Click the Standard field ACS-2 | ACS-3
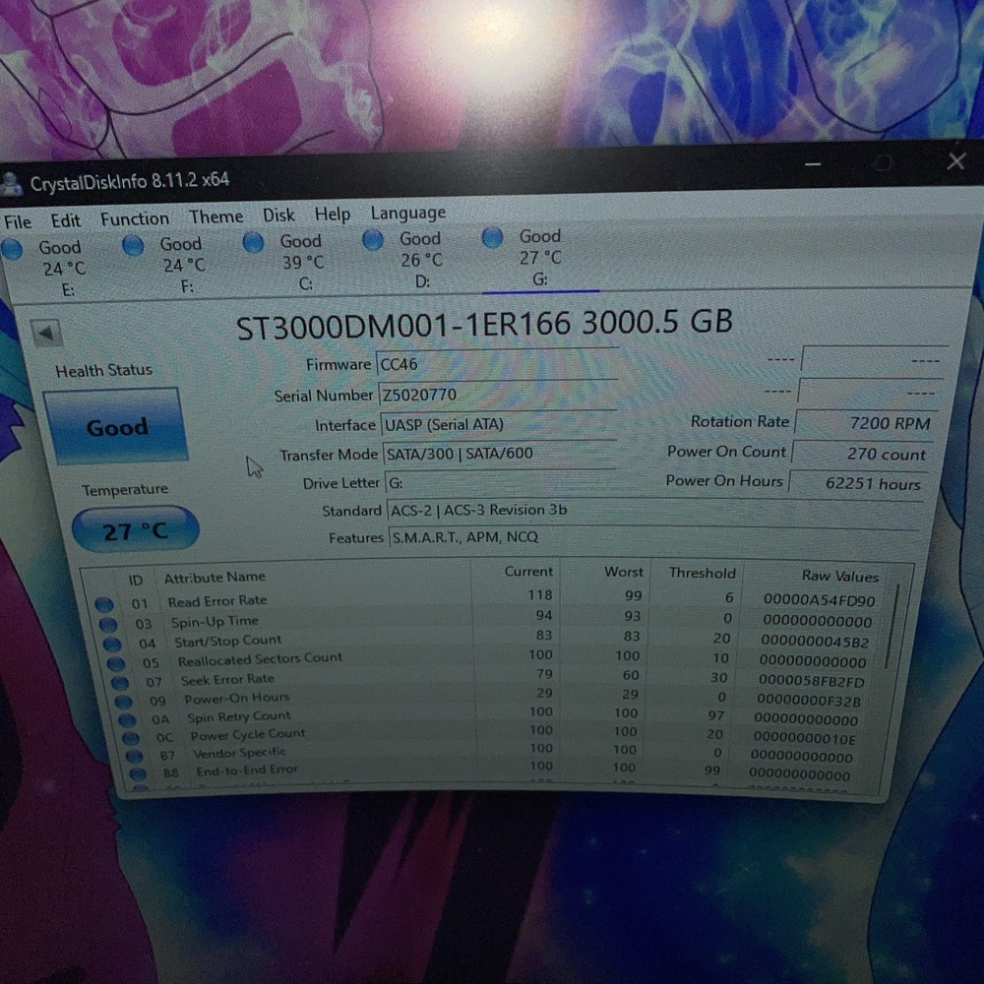Image resolution: width=984 pixels, height=984 pixels. pyautogui.click(x=654, y=510)
